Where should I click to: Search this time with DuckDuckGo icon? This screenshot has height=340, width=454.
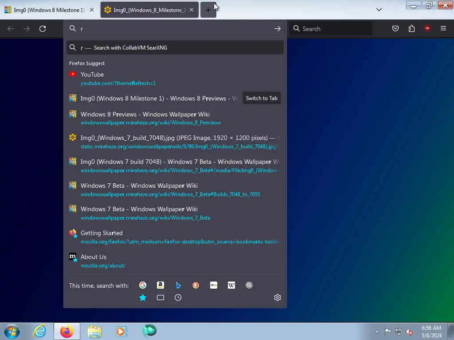(196, 286)
